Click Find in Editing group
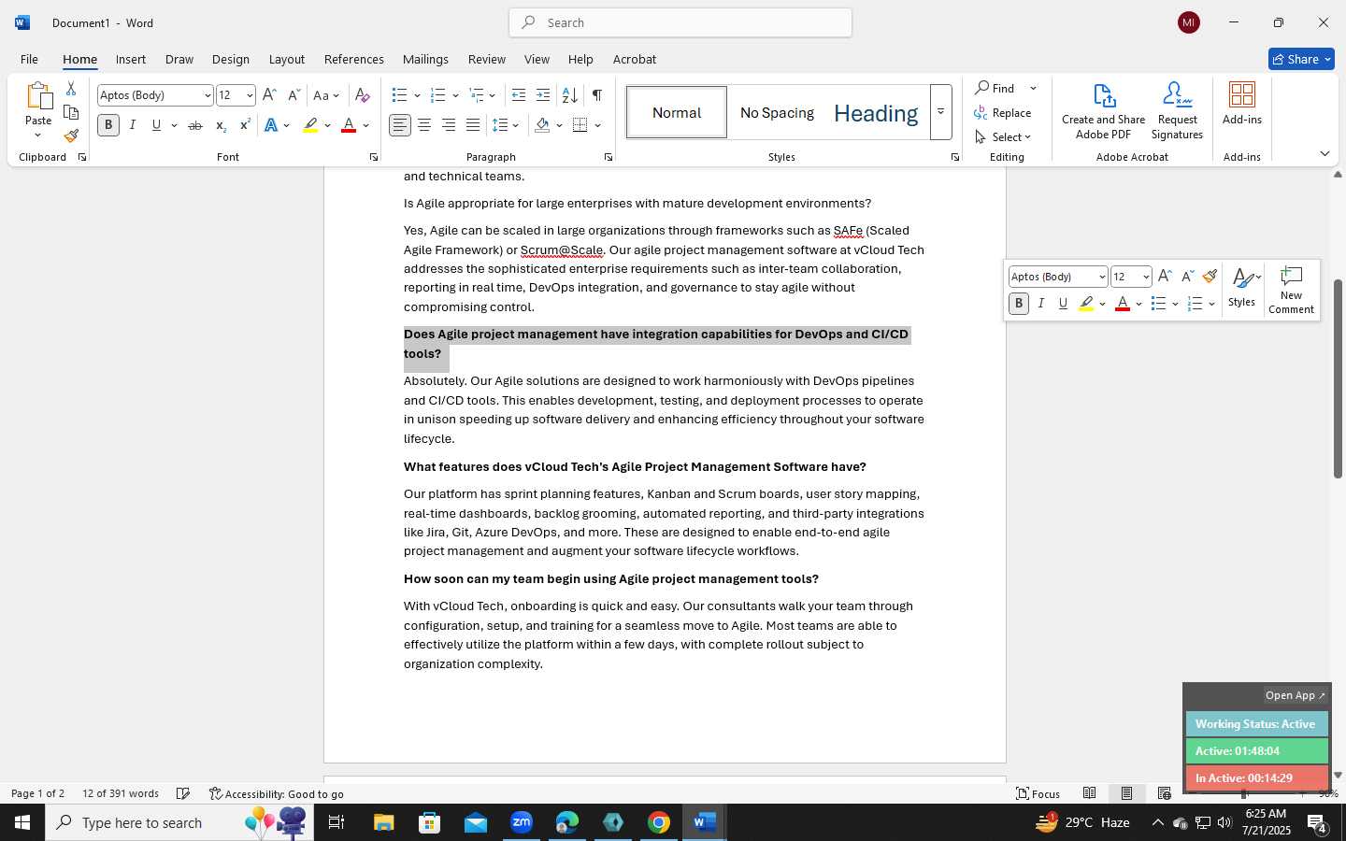Viewport: 1346px width, 841px height. point(996,88)
